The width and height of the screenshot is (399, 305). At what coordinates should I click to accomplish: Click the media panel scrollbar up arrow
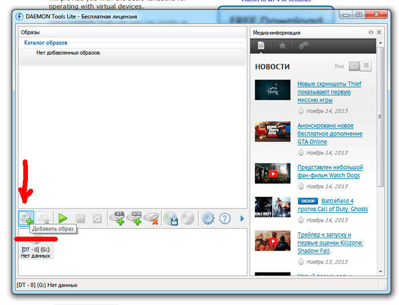[x=380, y=43]
